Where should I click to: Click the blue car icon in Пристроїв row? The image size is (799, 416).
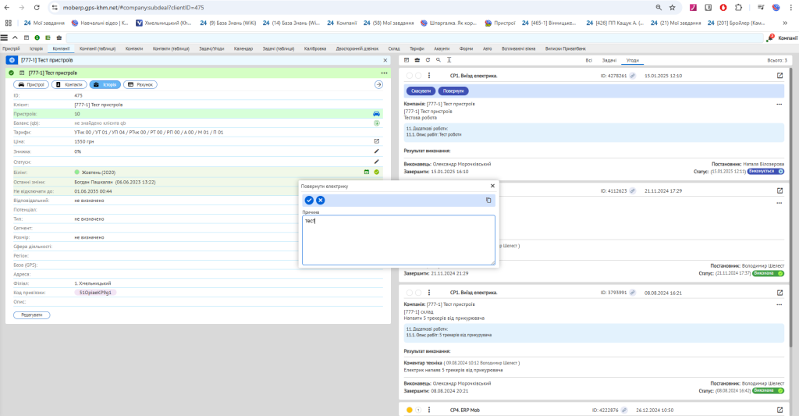click(377, 114)
